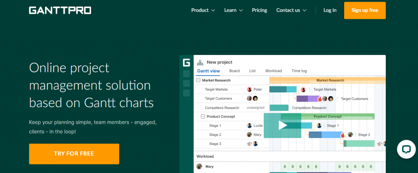Click the project hierarchy icon beside New project
The height and width of the screenshot is (173, 418).
tap(200, 62)
